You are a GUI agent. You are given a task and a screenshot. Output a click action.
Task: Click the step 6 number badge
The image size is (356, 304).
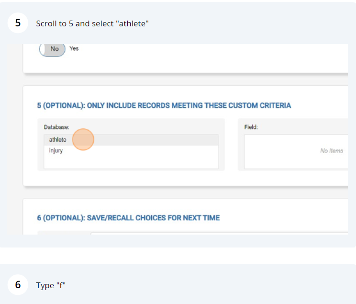coord(18,285)
